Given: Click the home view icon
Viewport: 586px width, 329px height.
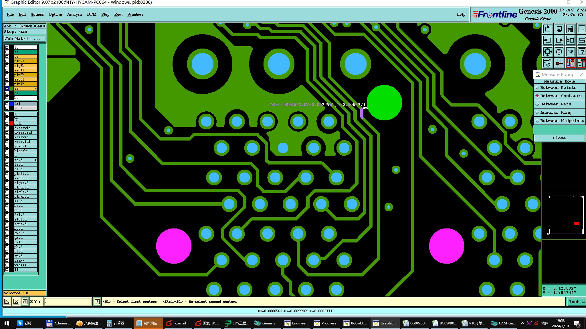Looking at the screenshot, I should pyautogui.click(x=570, y=29).
